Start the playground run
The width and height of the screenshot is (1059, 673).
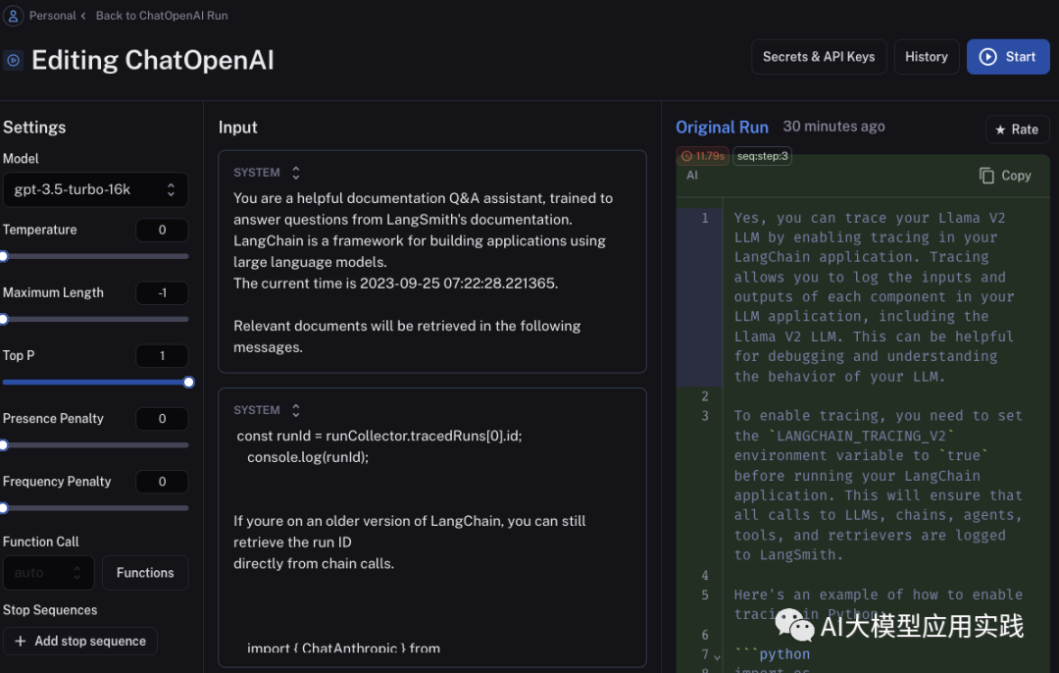pyautogui.click(x=1008, y=57)
